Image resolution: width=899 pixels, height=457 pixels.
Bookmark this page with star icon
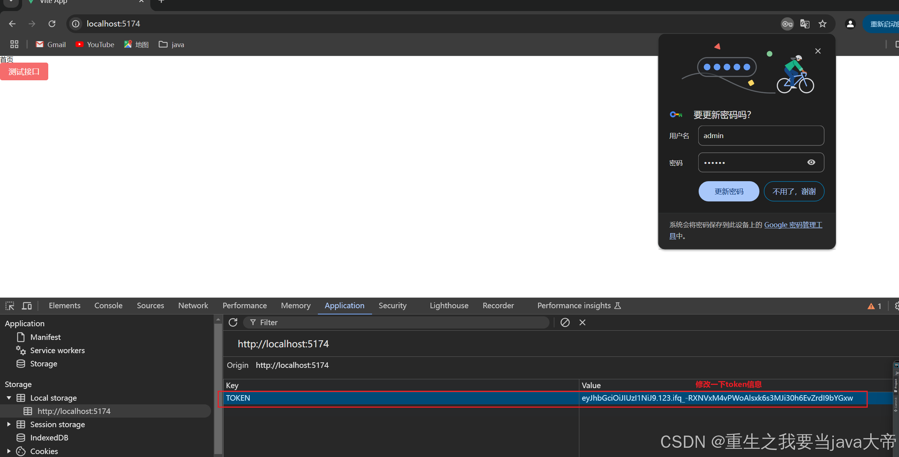822,24
